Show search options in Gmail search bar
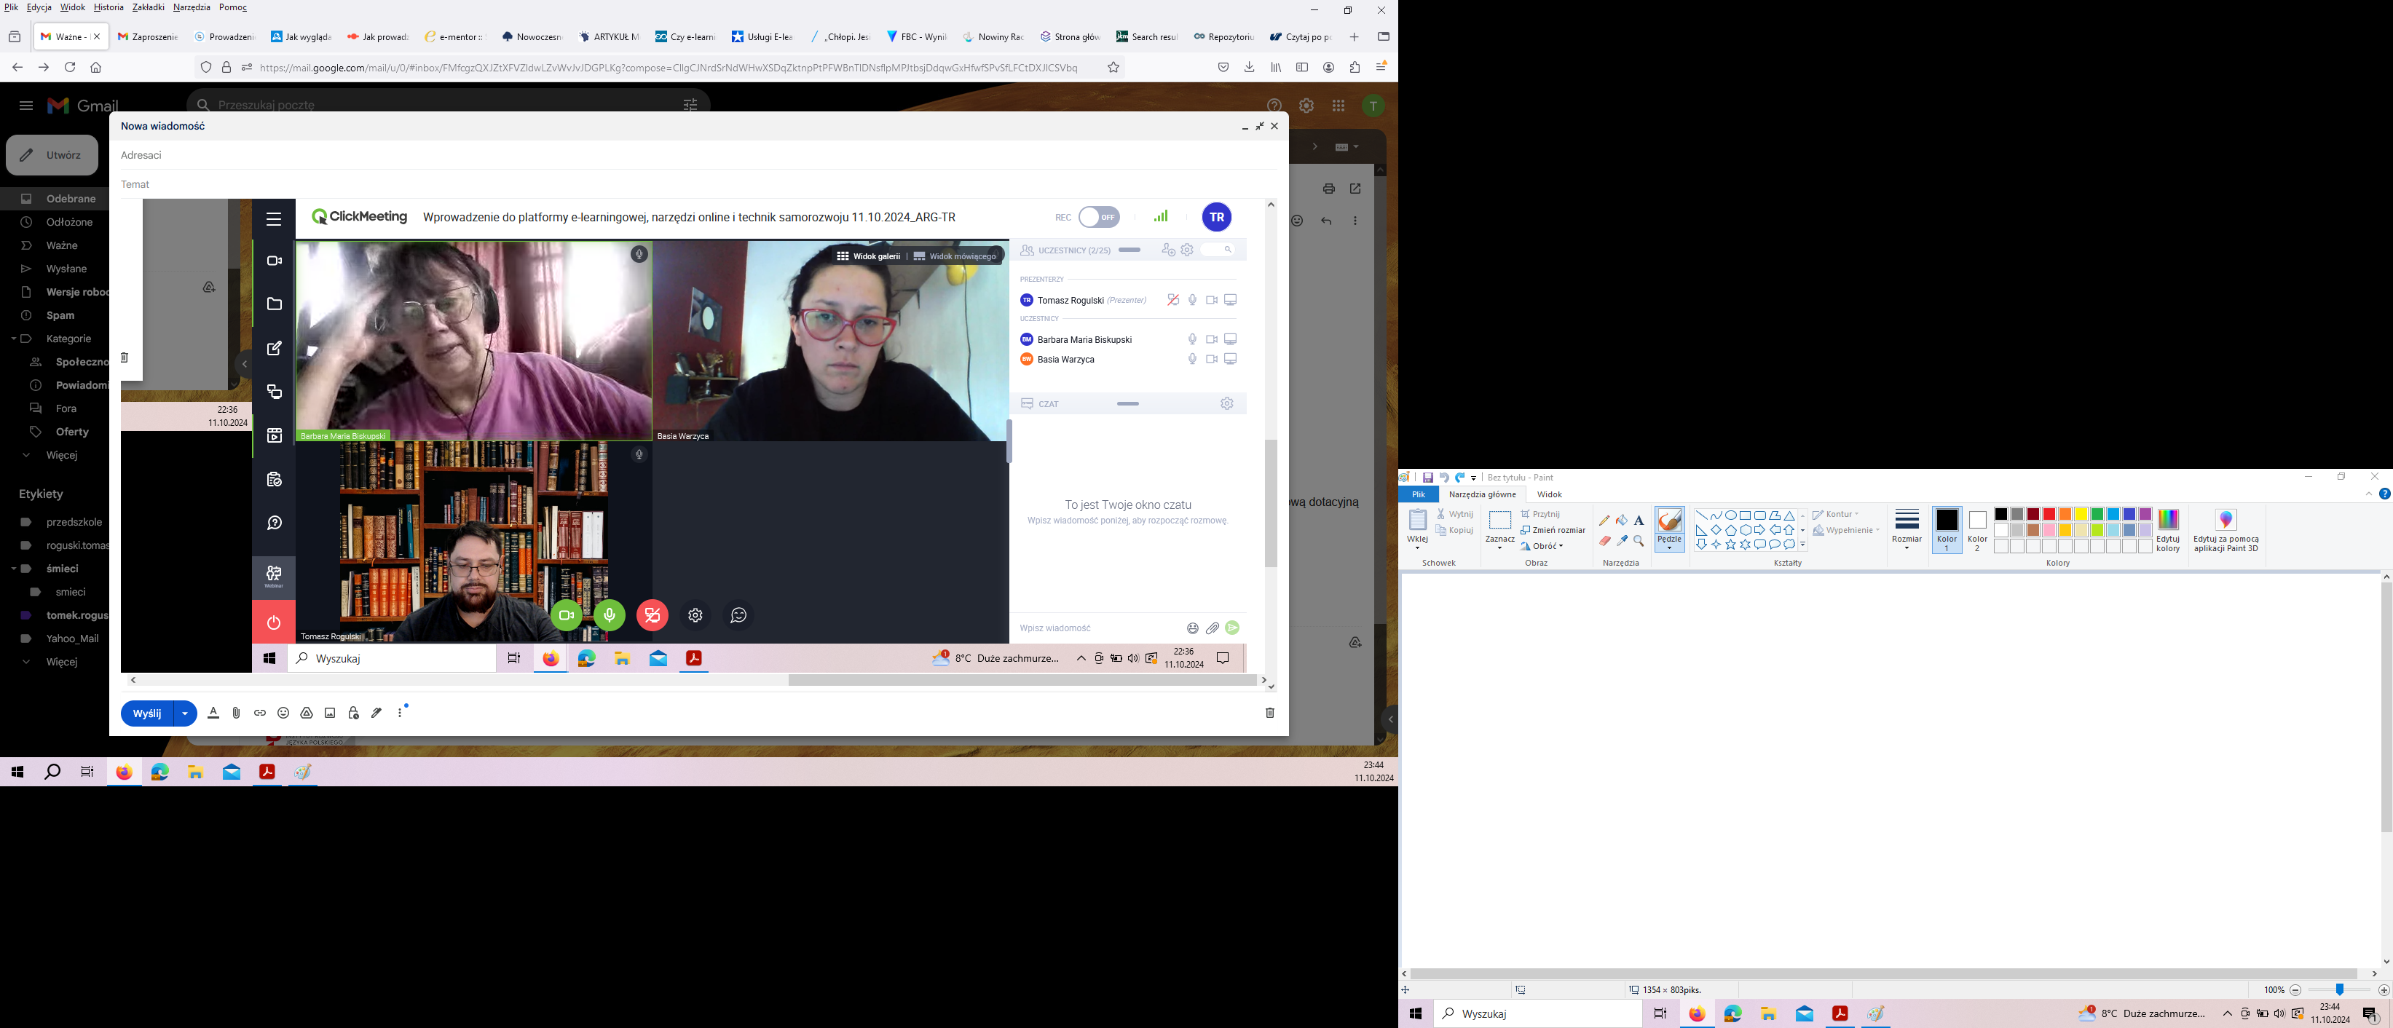Viewport: 2393px width, 1028px height. [690, 105]
